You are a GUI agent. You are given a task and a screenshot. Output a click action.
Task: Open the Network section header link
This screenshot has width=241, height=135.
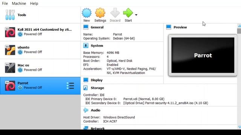[x=98, y=128]
